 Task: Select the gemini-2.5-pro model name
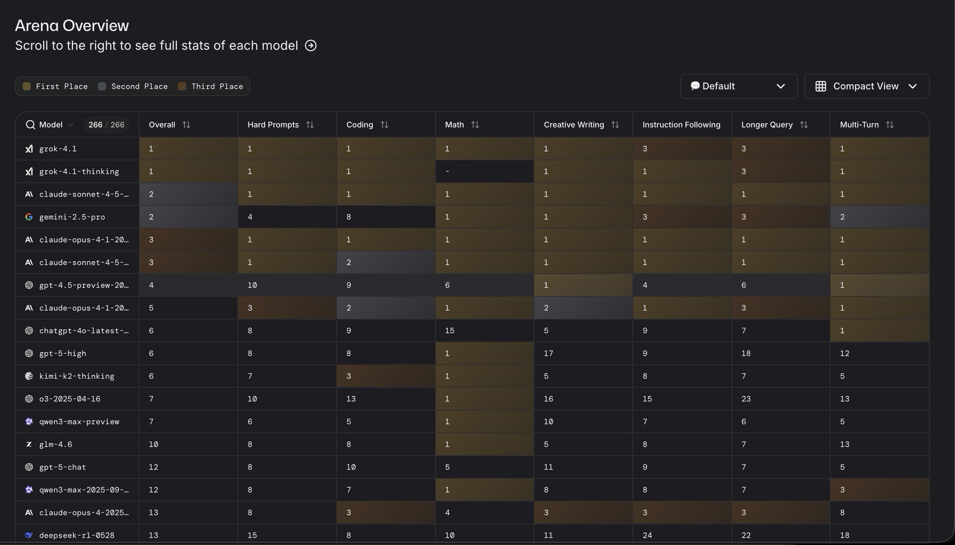click(x=72, y=217)
